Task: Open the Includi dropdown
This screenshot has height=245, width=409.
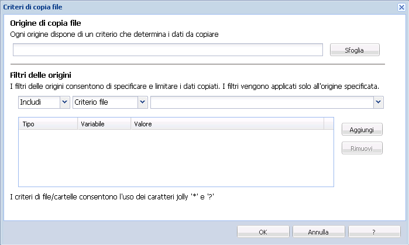Action: [x=64, y=102]
